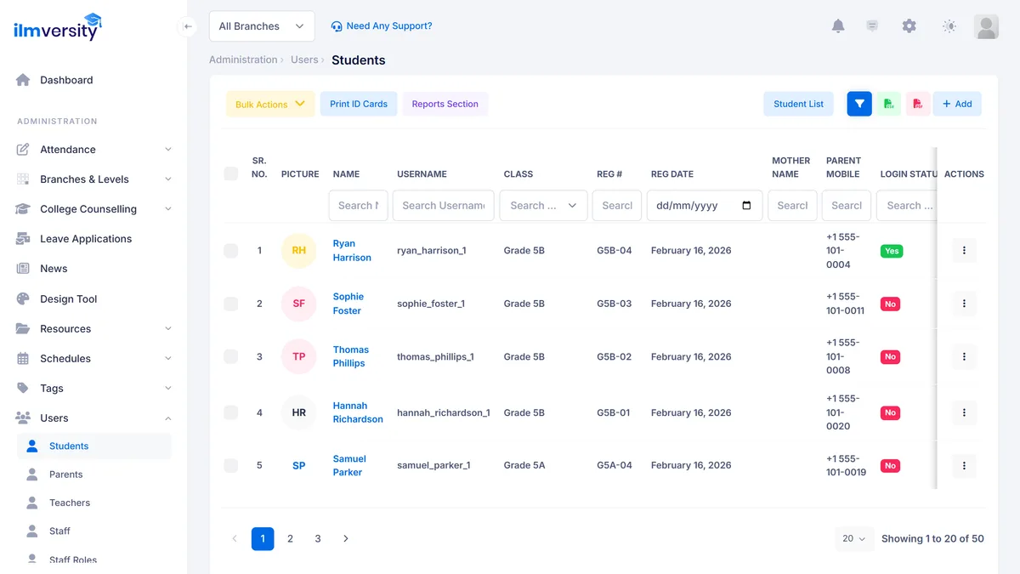1020x574 pixels.
Task: Open actions menu for Hannah Richardson
Action: pyautogui.click(x=964, y=412)
